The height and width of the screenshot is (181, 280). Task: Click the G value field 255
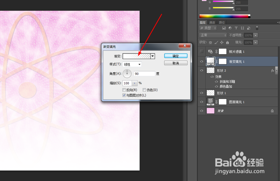(242, 3)
